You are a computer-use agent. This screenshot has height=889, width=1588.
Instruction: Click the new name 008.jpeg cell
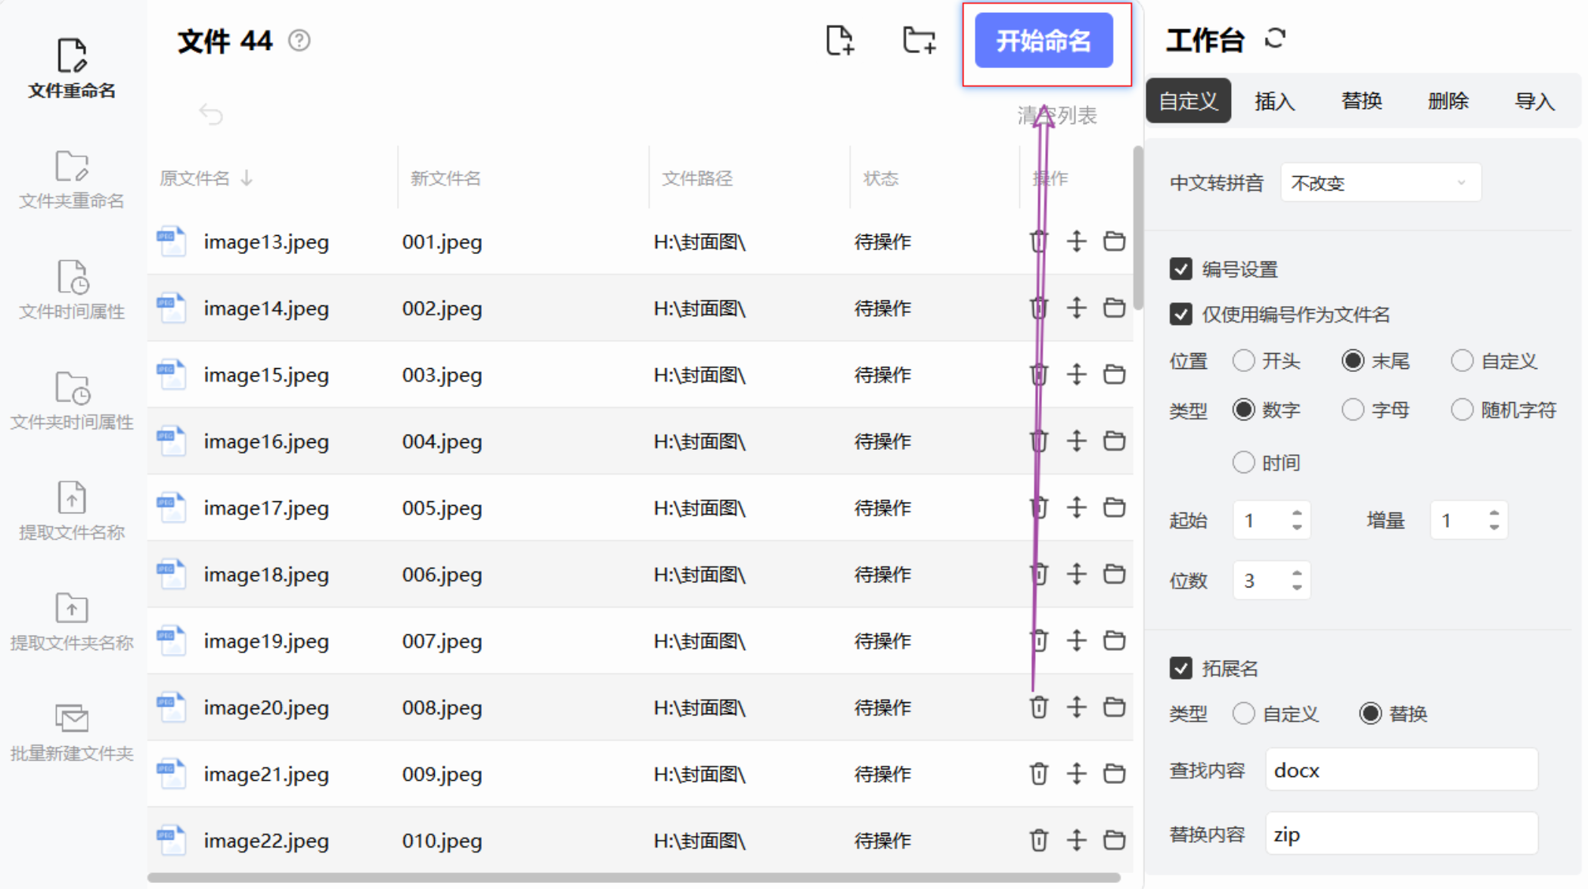click(x=442, y=708)
